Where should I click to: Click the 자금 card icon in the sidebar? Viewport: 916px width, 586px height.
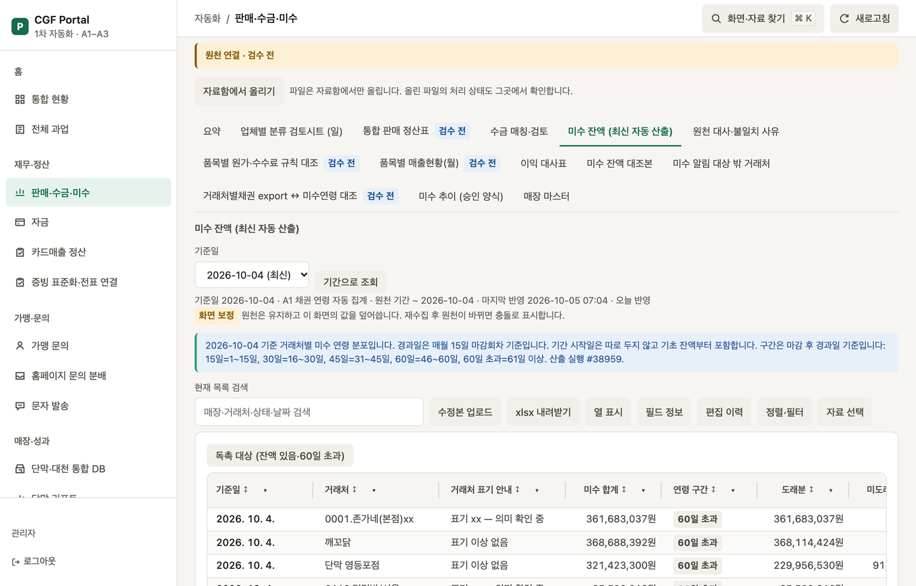tap(20, 222)
